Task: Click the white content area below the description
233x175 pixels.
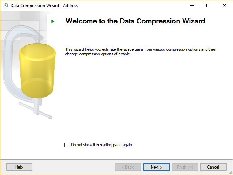Action: pyautogui.click(x=142, y=99)
